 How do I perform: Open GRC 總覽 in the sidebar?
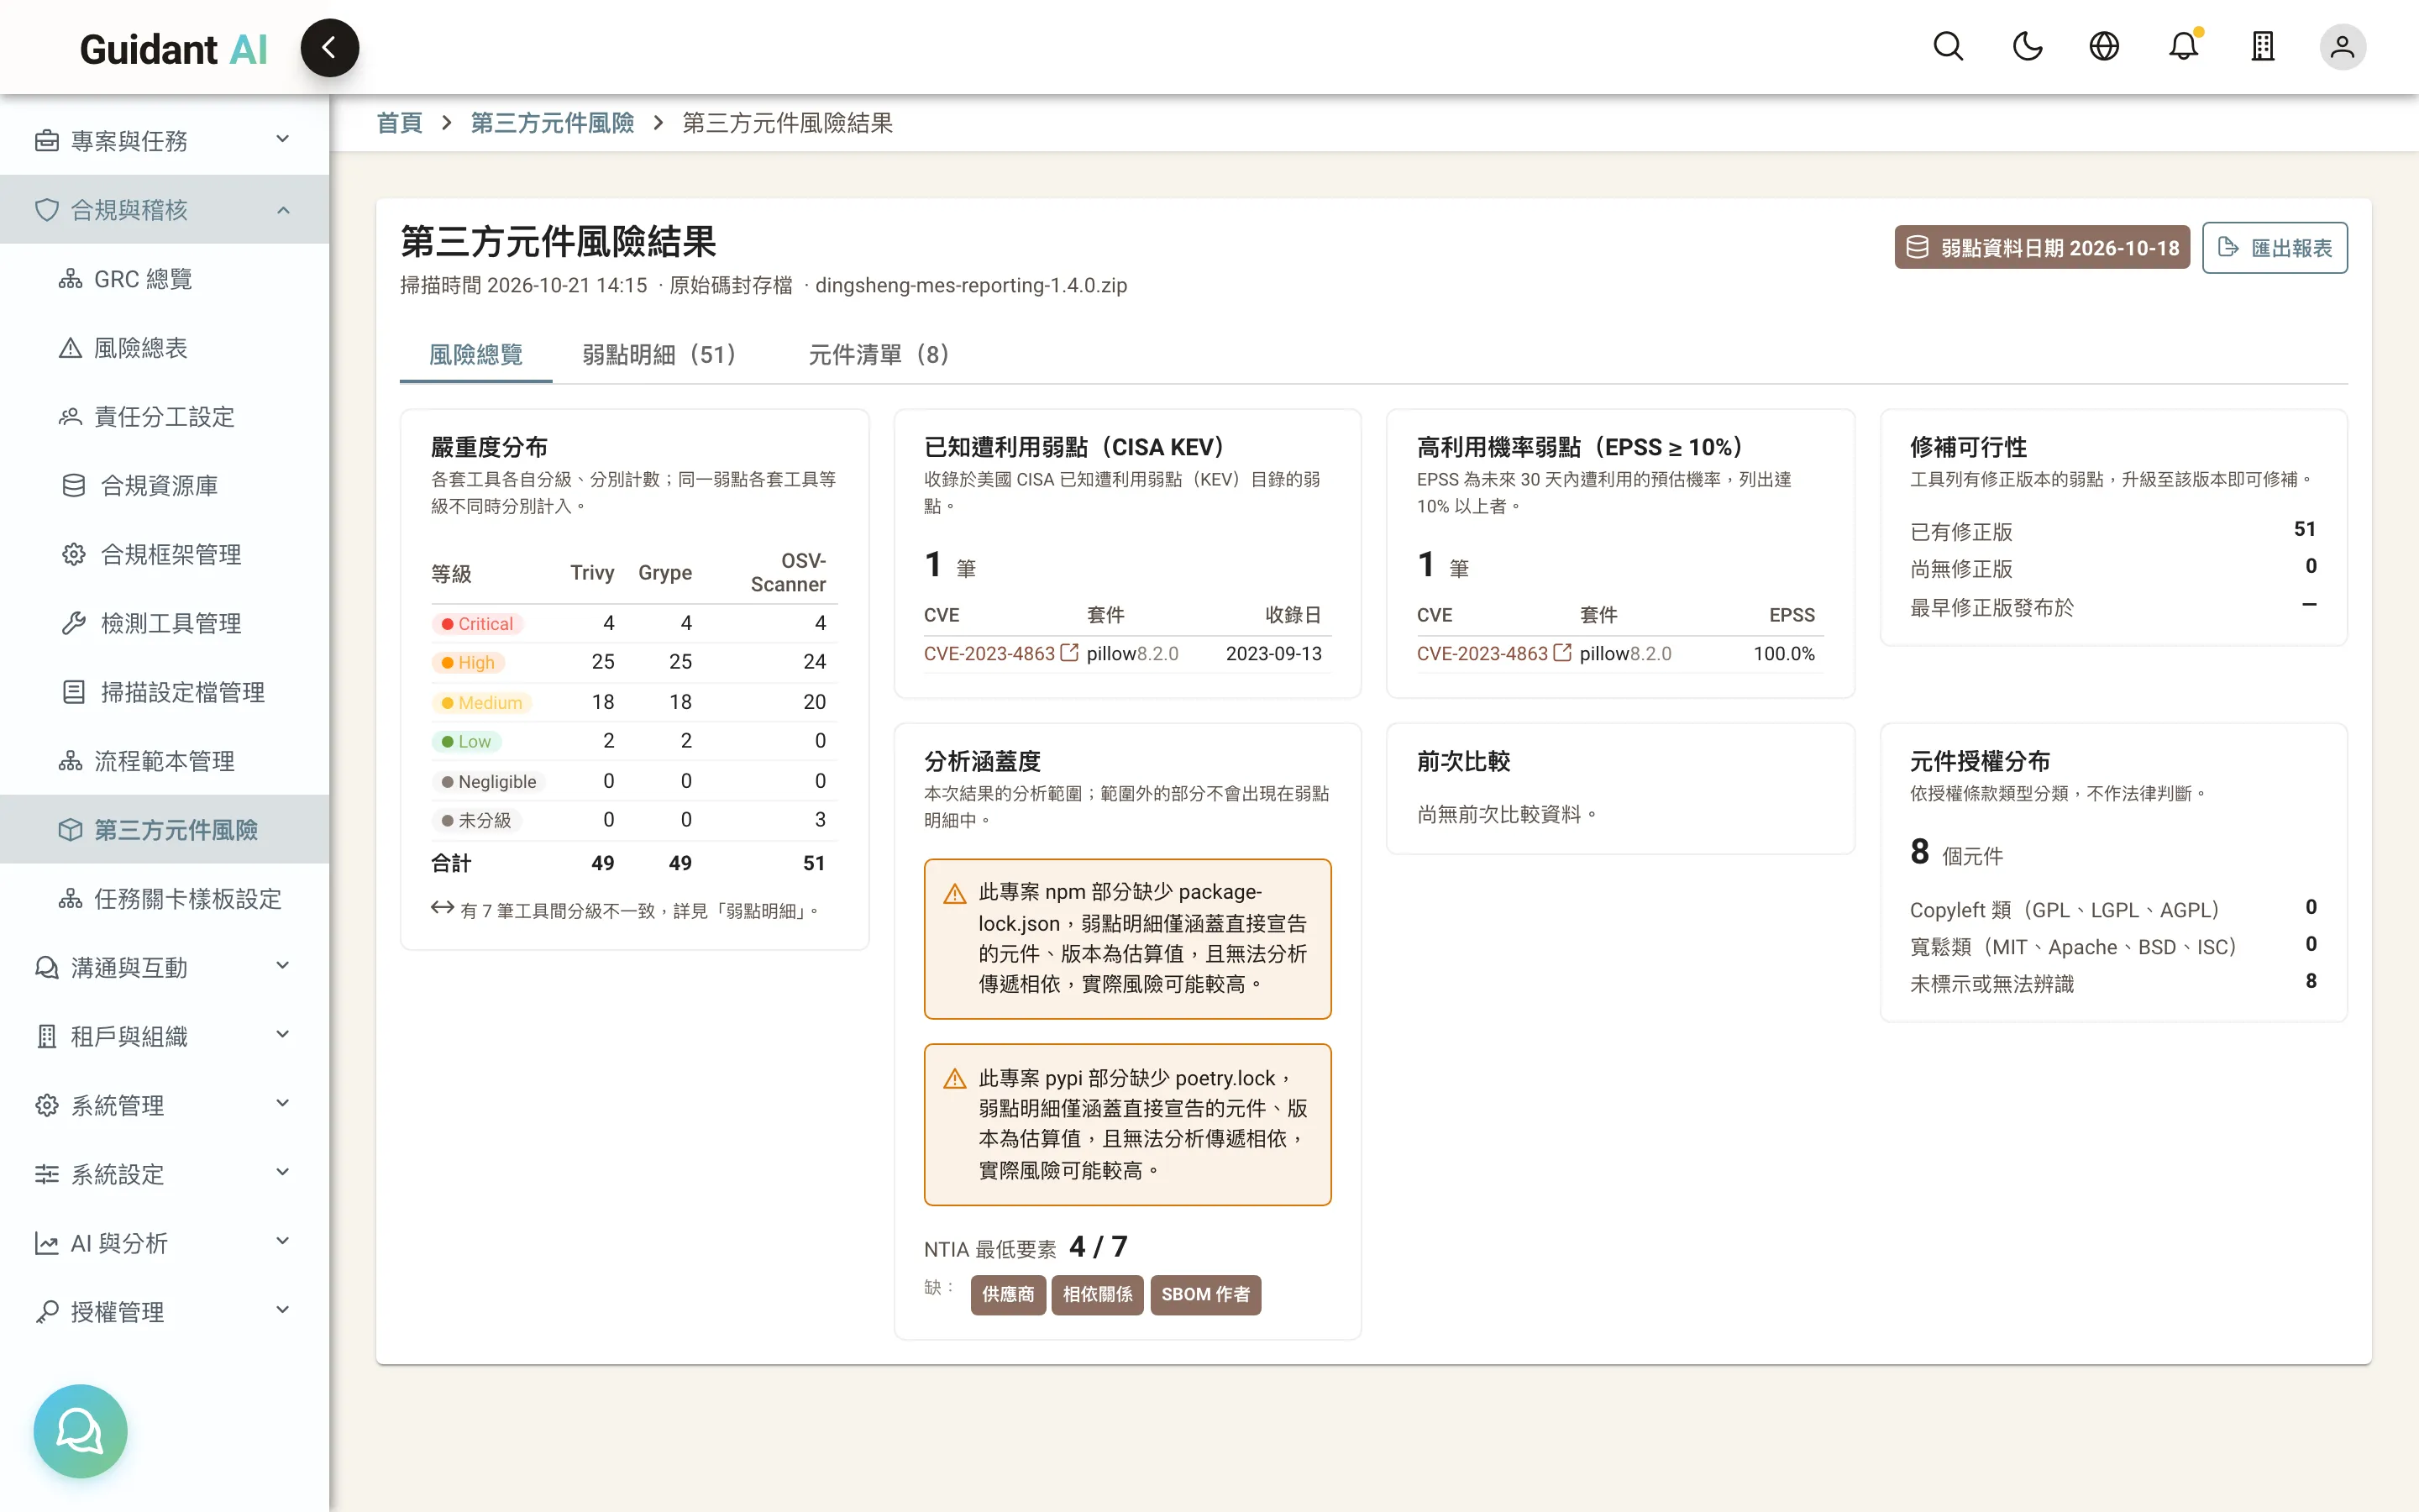[164, 279]
